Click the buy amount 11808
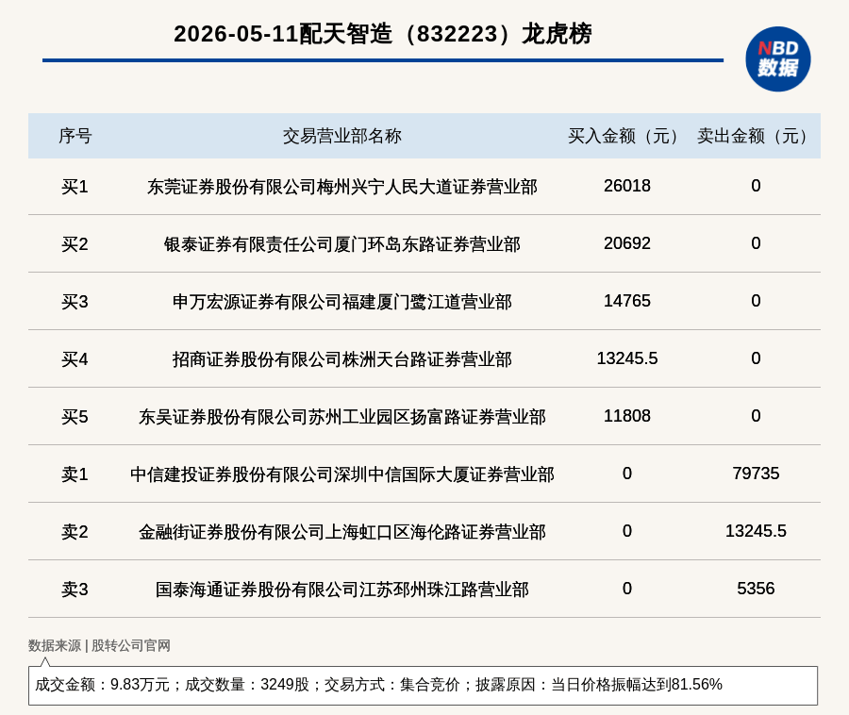This screenshot has height=715, width=849. pyautogui.click(x=627, y=416)
